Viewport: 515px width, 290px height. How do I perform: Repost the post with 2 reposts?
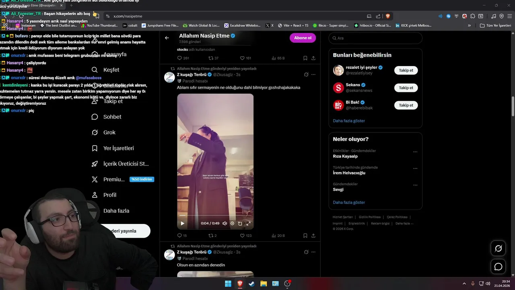(212, 236)
